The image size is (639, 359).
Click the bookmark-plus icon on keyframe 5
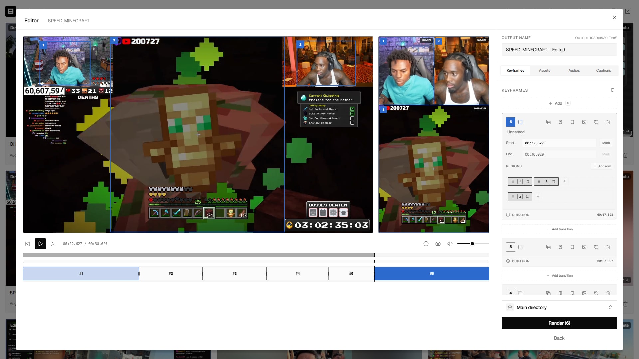[560, 247]
